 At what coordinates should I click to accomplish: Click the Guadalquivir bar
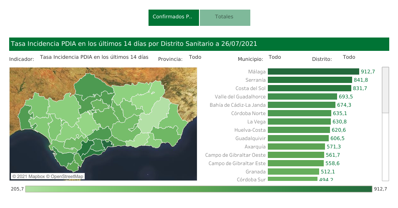click(298, 138)
